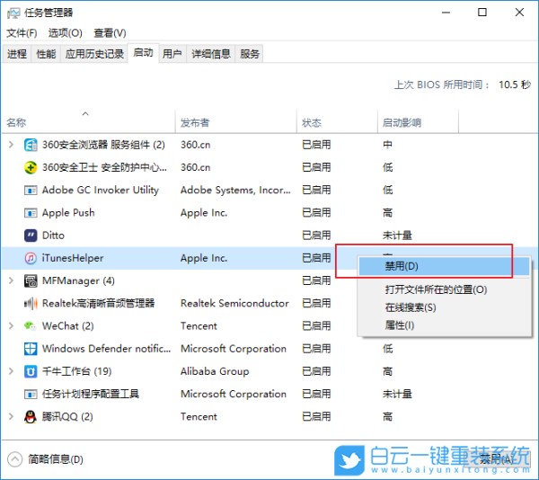Select the Windows Defender notific... row name

tap(106, 349)
